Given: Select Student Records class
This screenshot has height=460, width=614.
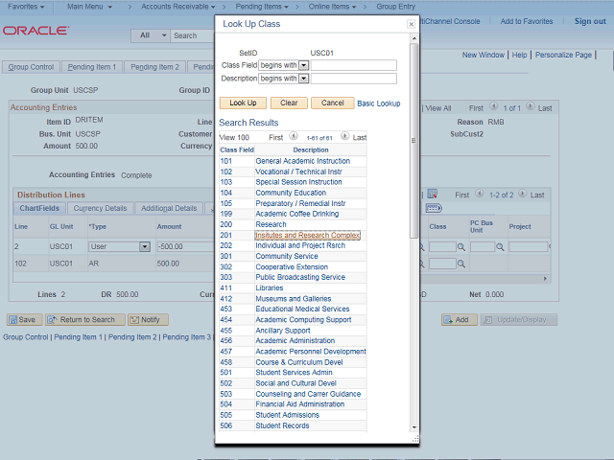Looking at the screenshot, I should point(282,425).
